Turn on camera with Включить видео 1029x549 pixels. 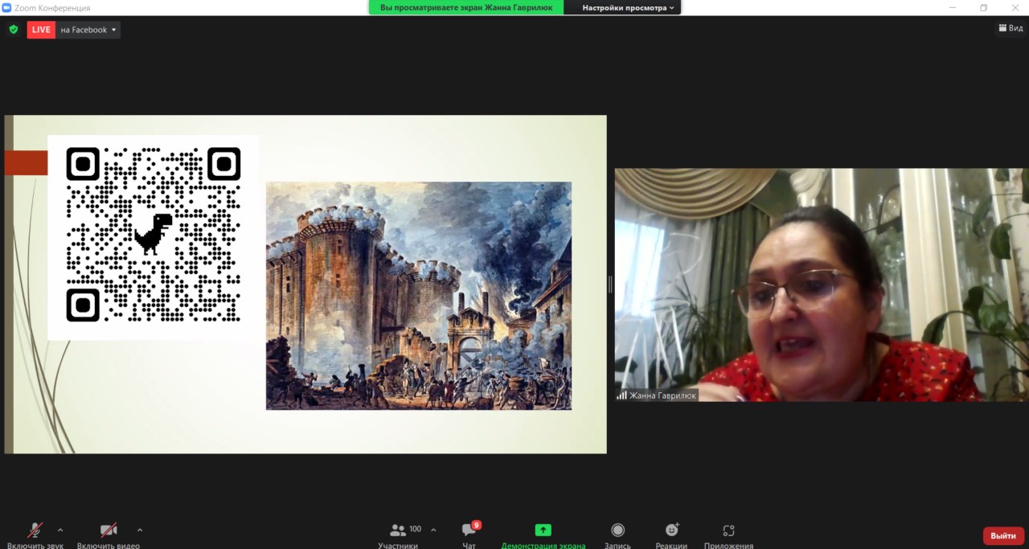pos(109,535)
